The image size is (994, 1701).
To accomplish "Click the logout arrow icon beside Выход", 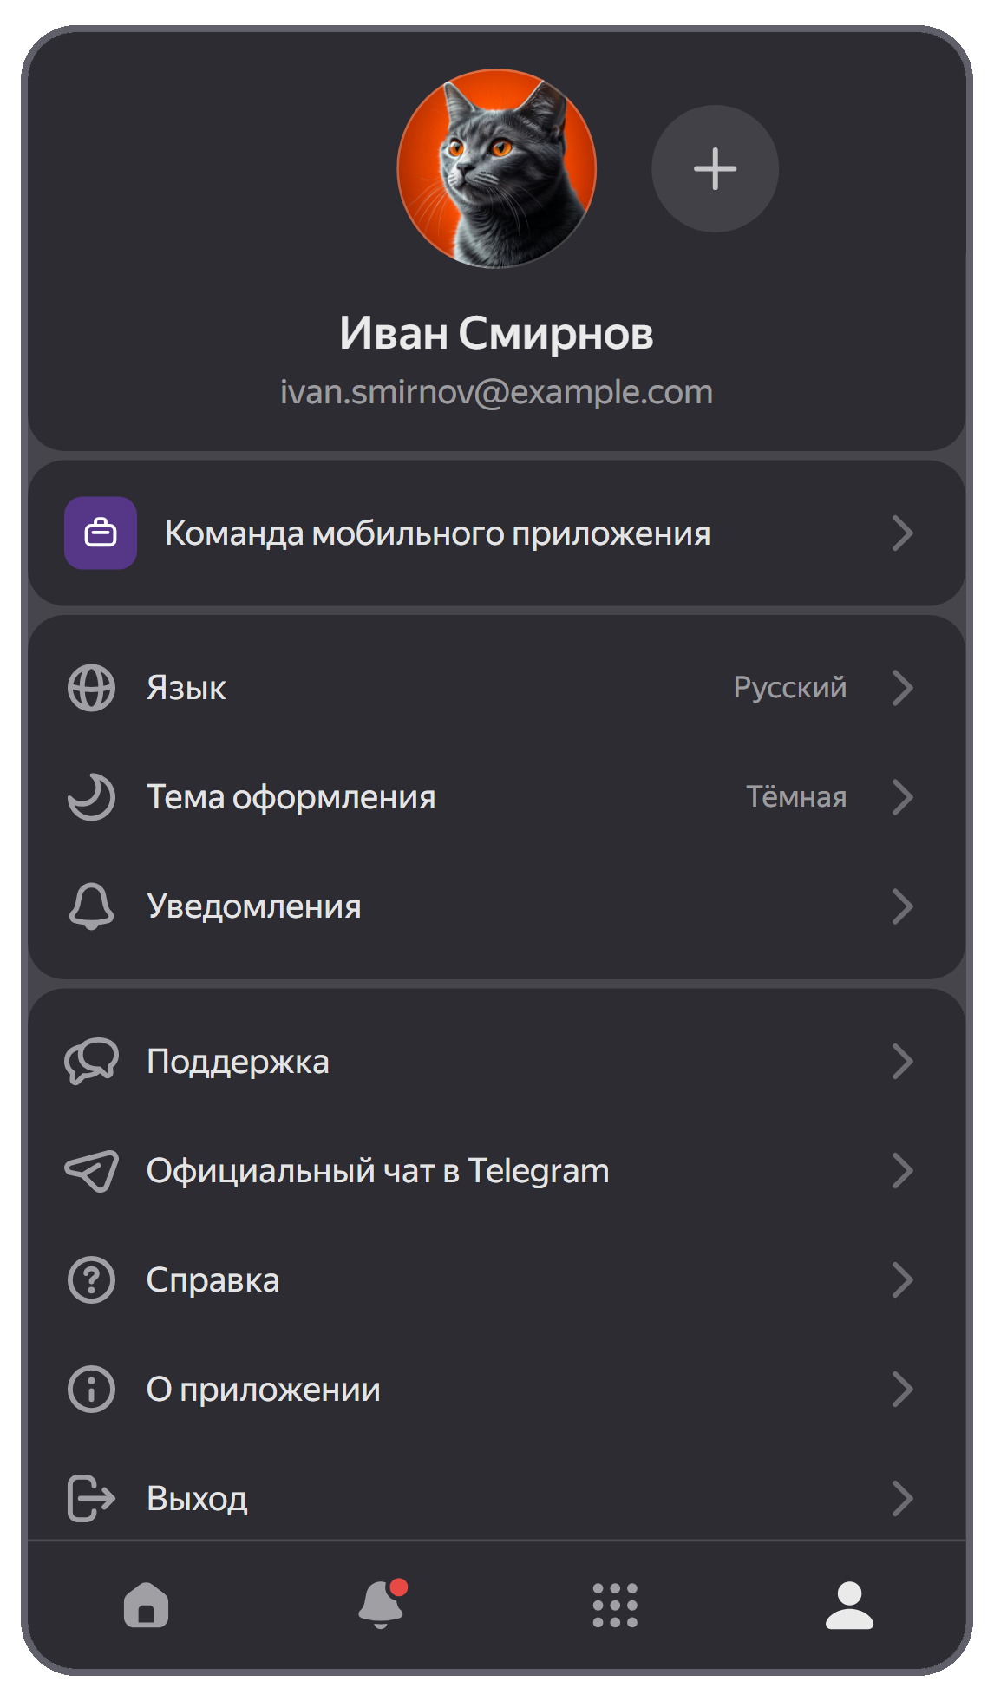I will (91, 1498).
